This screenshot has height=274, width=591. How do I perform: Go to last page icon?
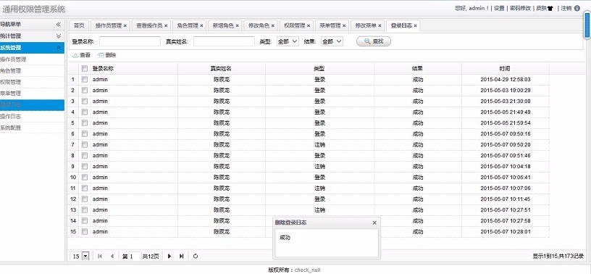tap(181, 257)
